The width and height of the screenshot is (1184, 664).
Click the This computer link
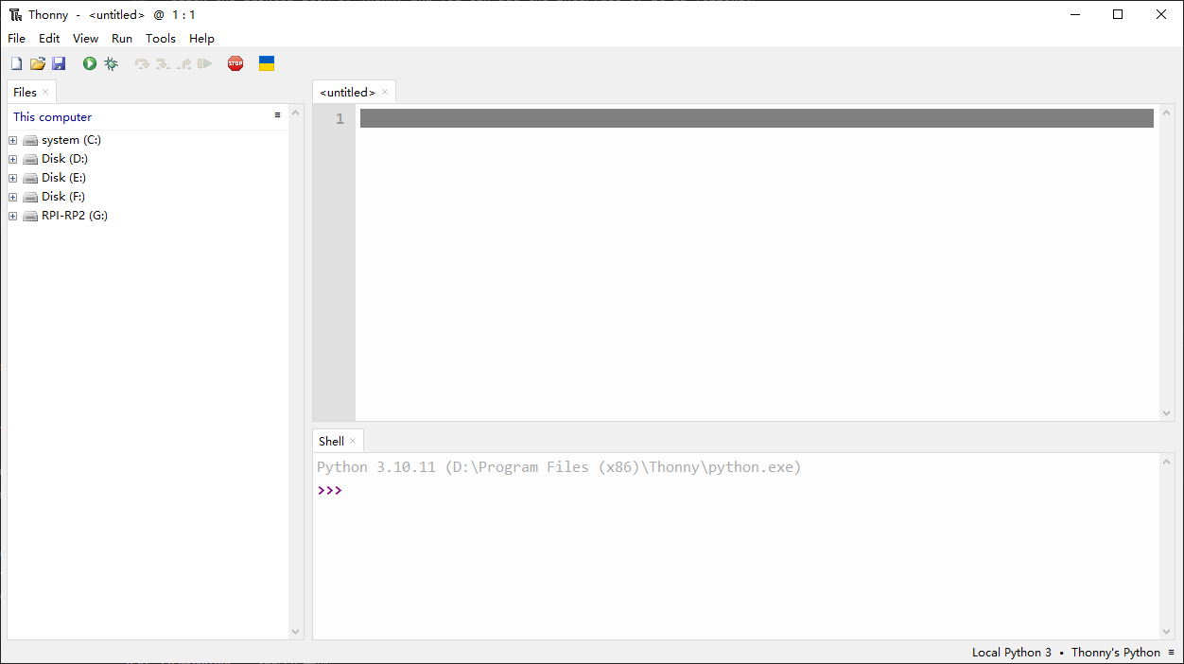point(53,117)
